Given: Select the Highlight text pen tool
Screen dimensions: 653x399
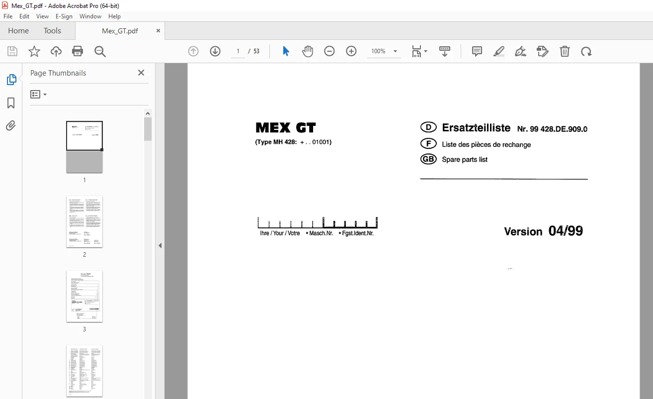Looking at the screenshot, I should coord(499,51).
